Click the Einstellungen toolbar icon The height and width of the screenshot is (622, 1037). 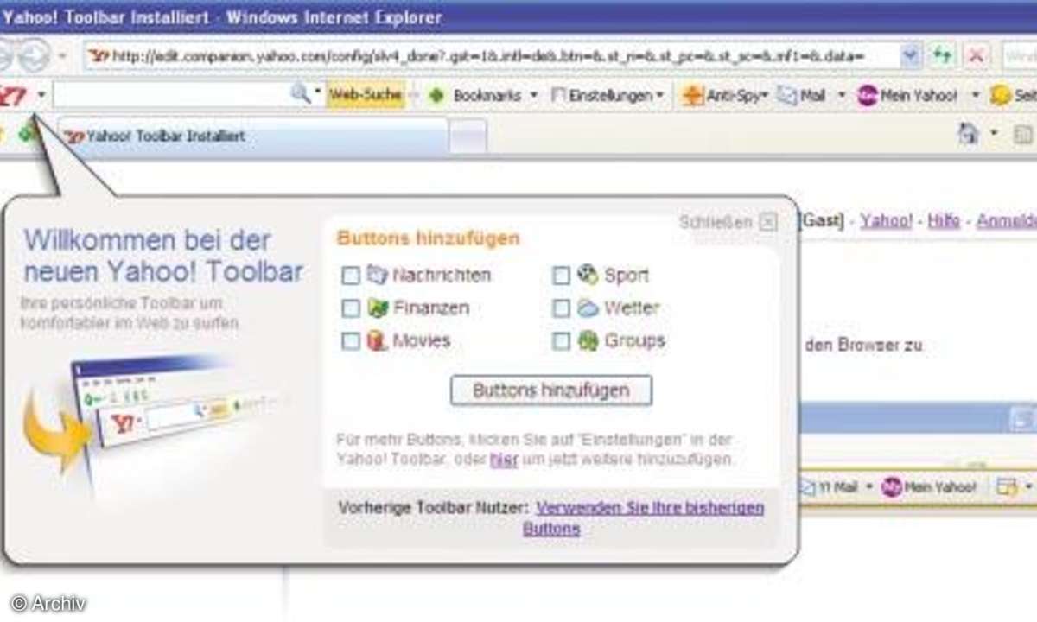pyautogui.click(x=558, y=95)
